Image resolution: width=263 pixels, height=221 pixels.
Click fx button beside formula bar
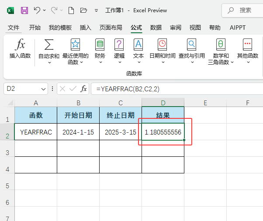[x=83, y=89]
